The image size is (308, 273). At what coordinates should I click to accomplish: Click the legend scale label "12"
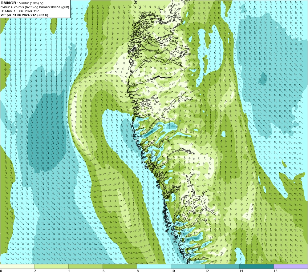[207, 271]
